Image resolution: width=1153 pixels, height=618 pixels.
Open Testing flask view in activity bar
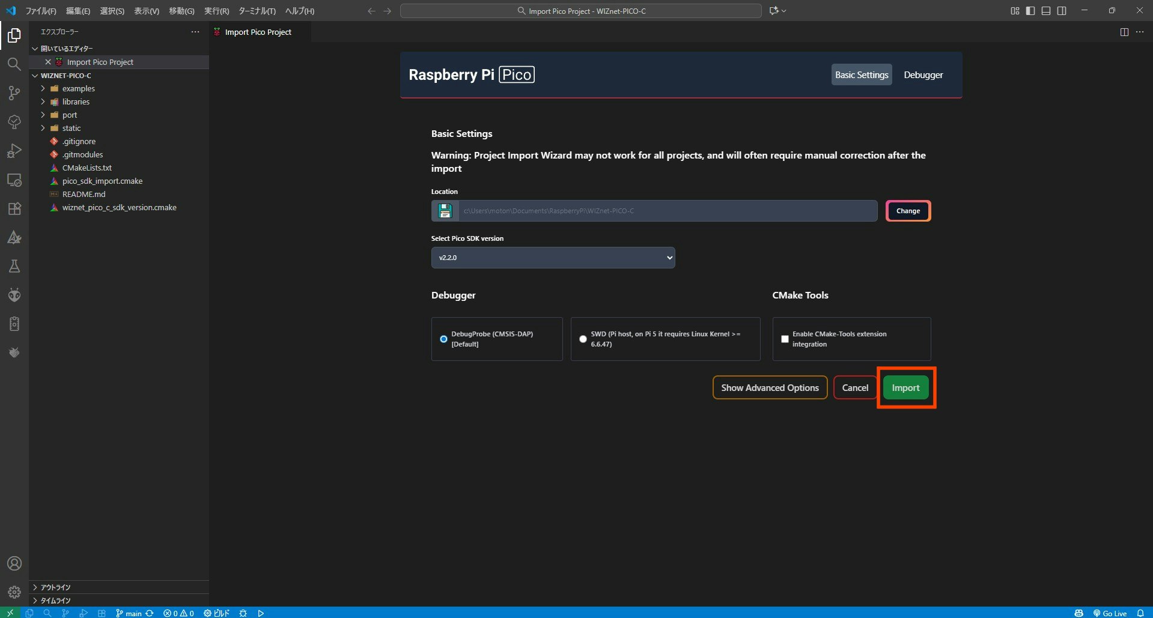click(14, 266)
